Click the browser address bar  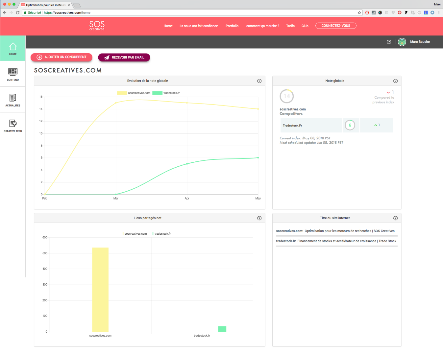197,12
